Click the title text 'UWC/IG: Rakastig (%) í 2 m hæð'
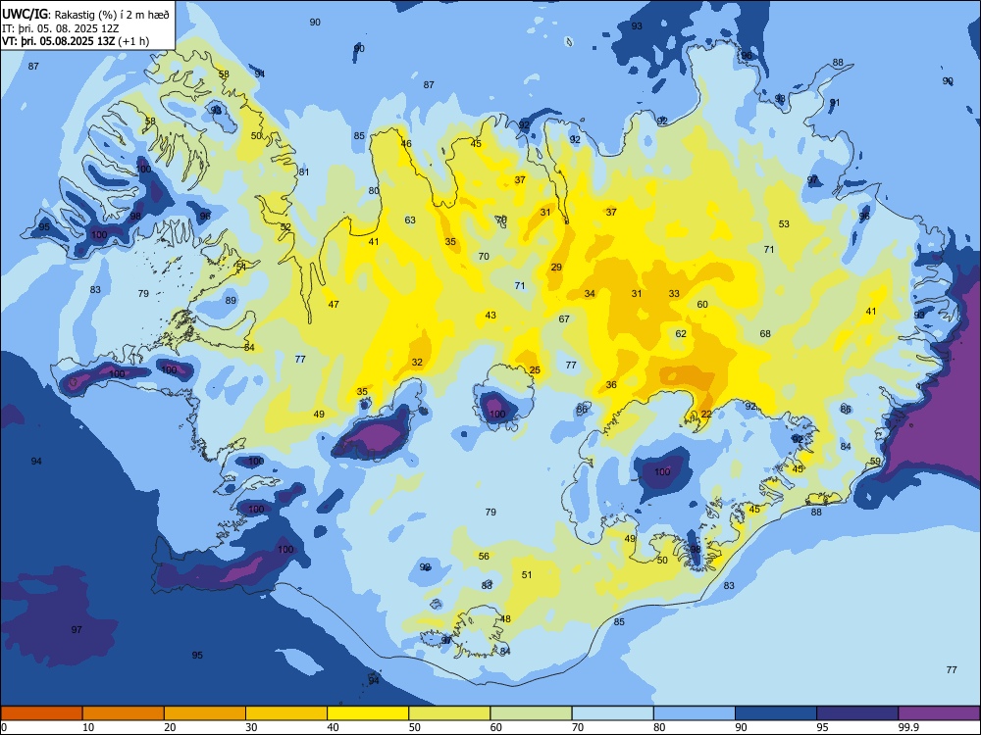Screen dimensions: 981x735 [x=85, y=15]
